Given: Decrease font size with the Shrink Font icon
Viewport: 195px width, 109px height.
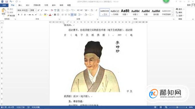Looking at the screenshot, I should click(42, 10).
